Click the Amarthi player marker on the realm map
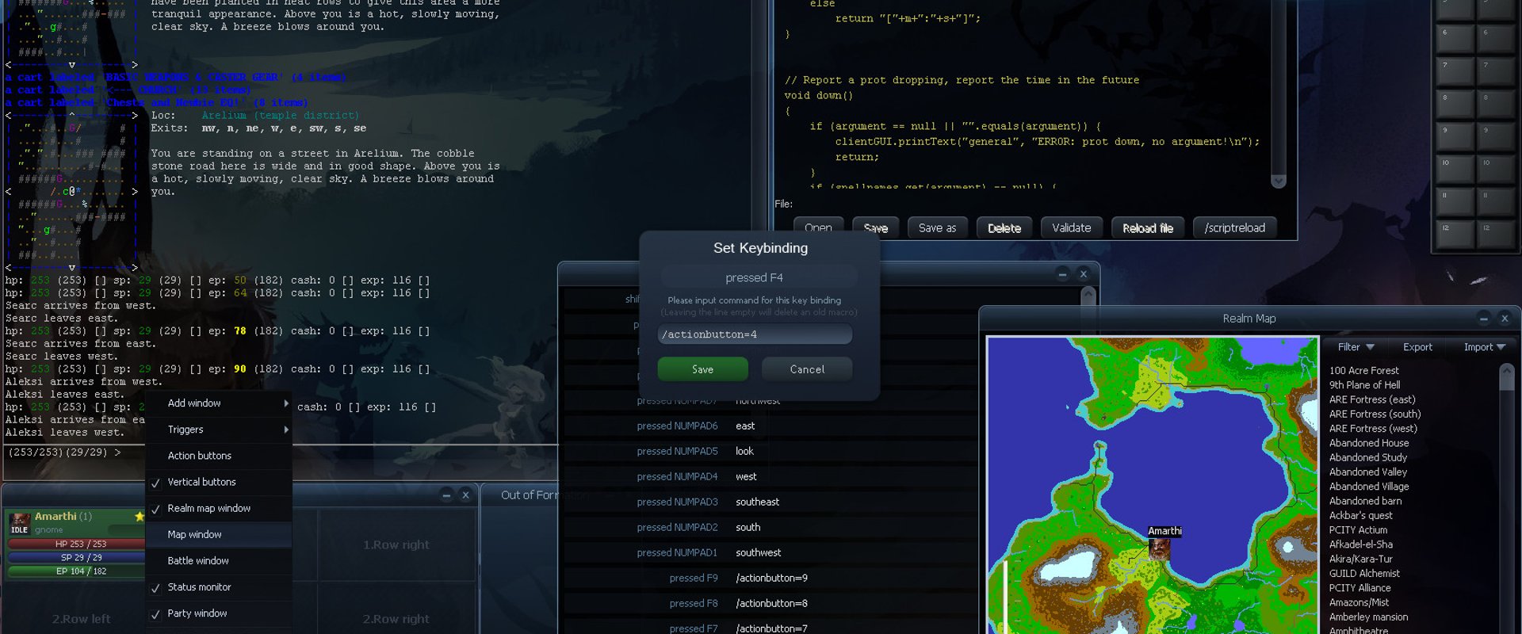Screen dimensions: 1522x634 [x=1160, y=548]
